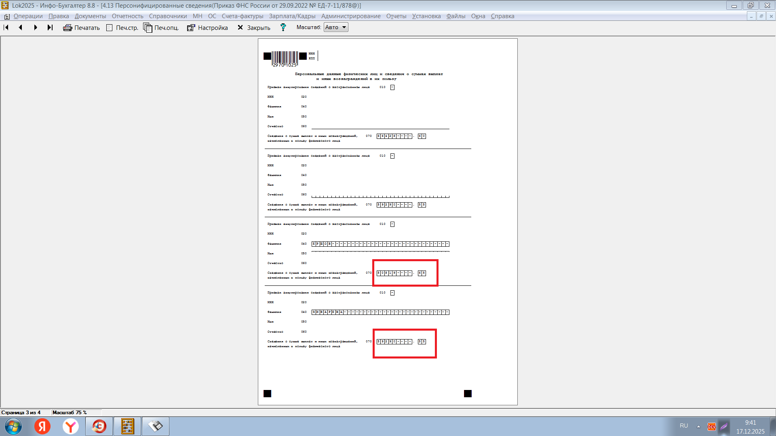
Task: Open the Справочники menu
Action: tap(168, 16)
